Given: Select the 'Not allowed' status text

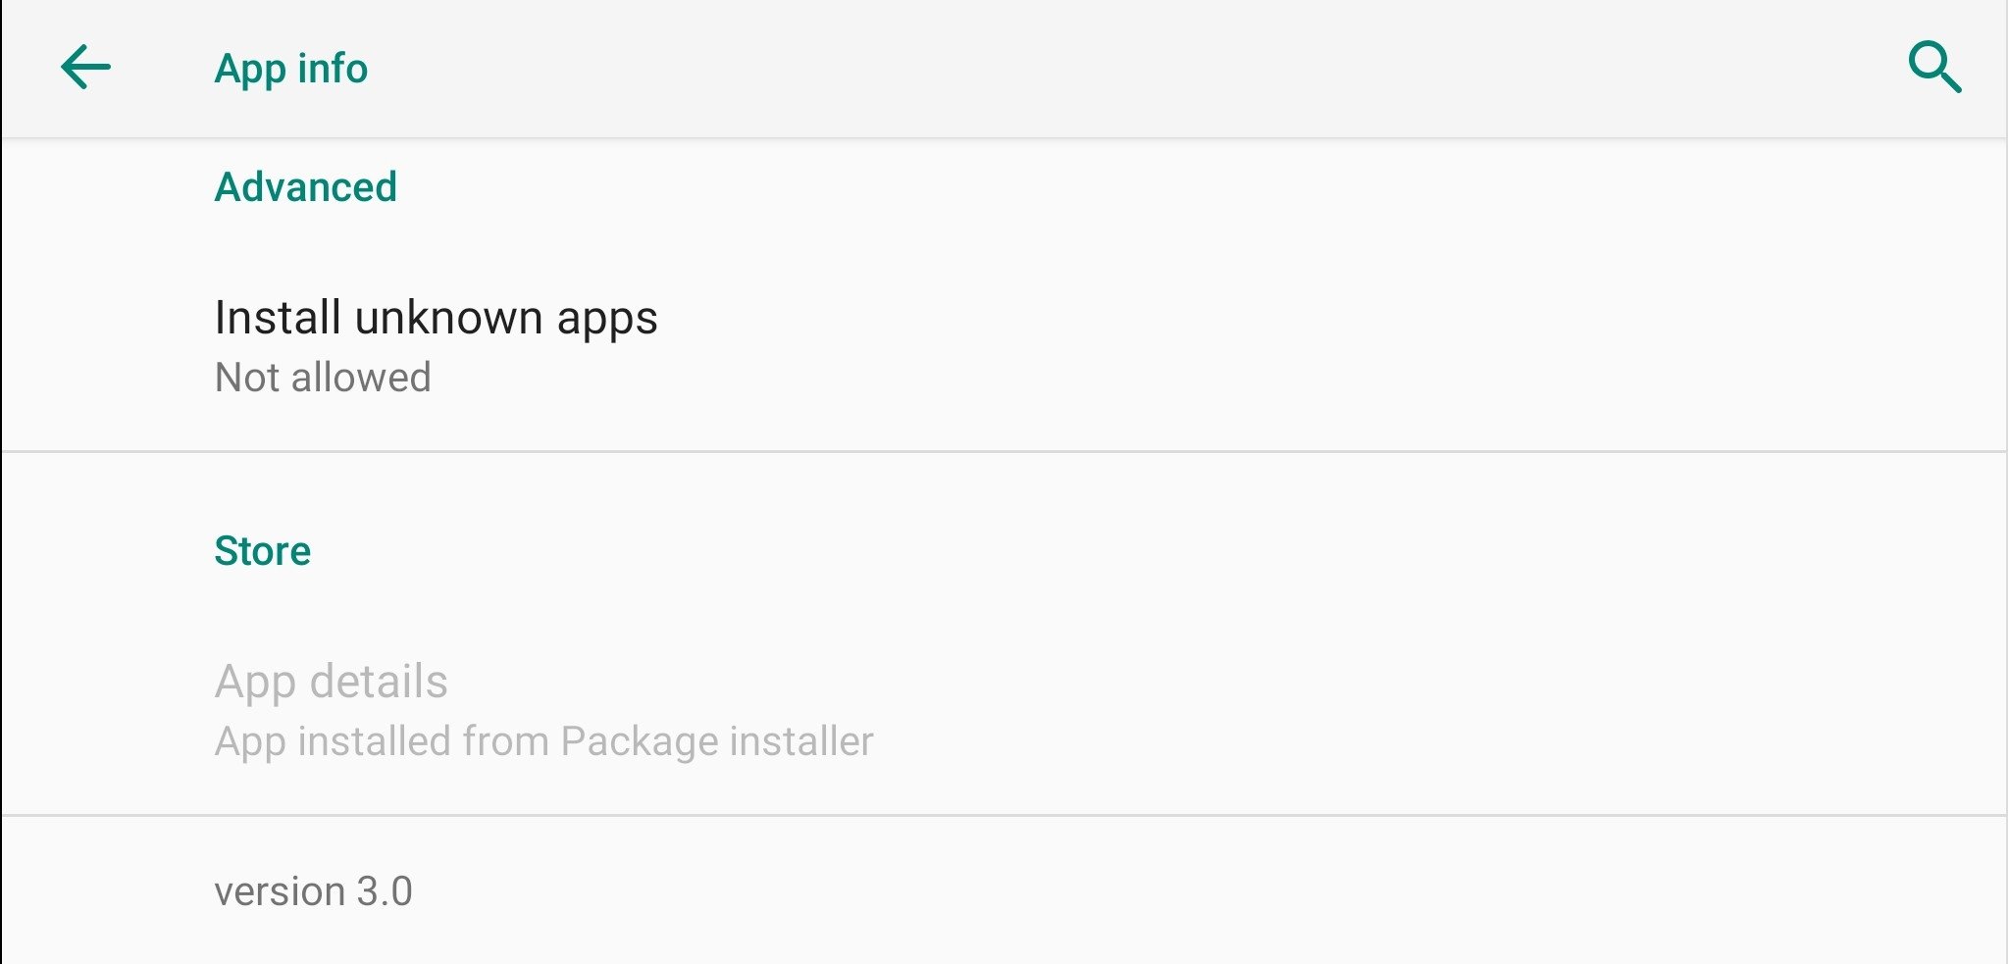Looking at the screenshot, I should click(323, 378).
